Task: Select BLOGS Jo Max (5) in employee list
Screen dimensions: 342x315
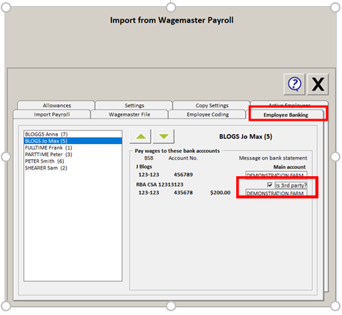Action: tap(73, 141)
